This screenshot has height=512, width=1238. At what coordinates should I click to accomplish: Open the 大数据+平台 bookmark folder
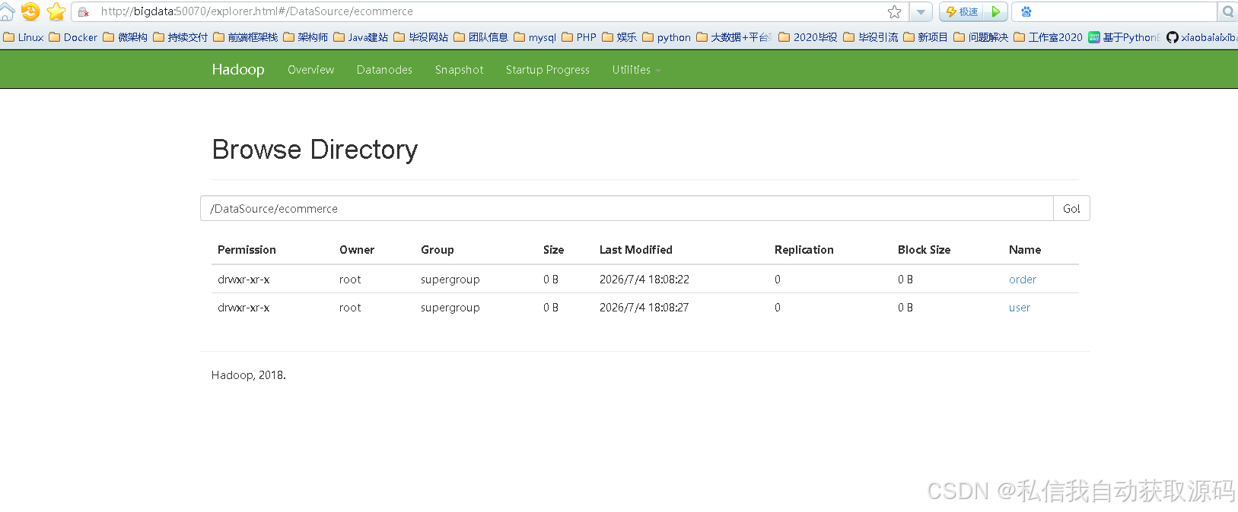734,37
